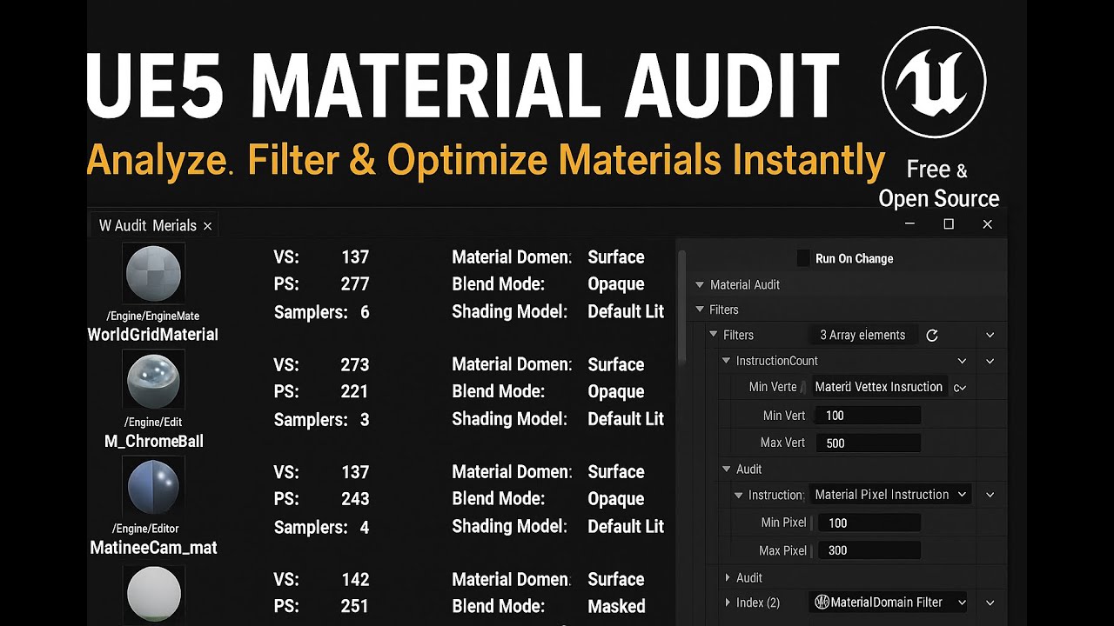Open the options chevron at far right of the Index (2) row
The width and height of the screenshot is (1114, 626).
click(990, 602)
